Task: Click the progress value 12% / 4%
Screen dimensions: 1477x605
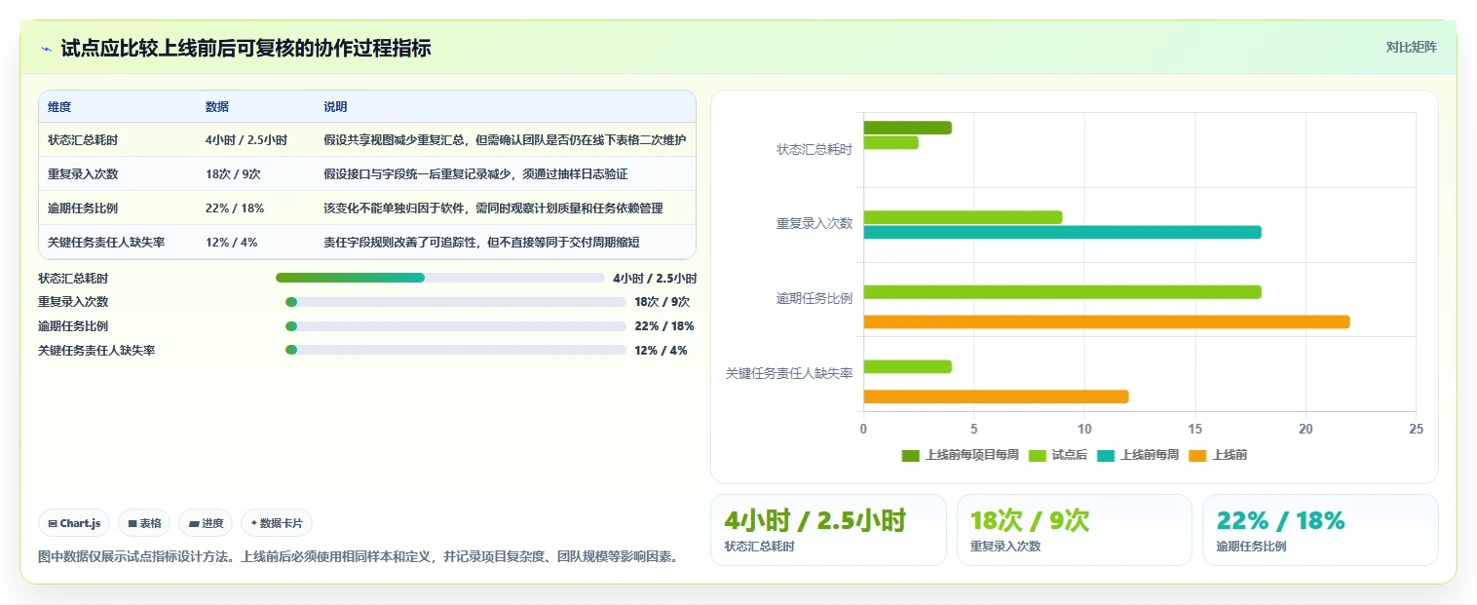Action: (x=662, y=351)
